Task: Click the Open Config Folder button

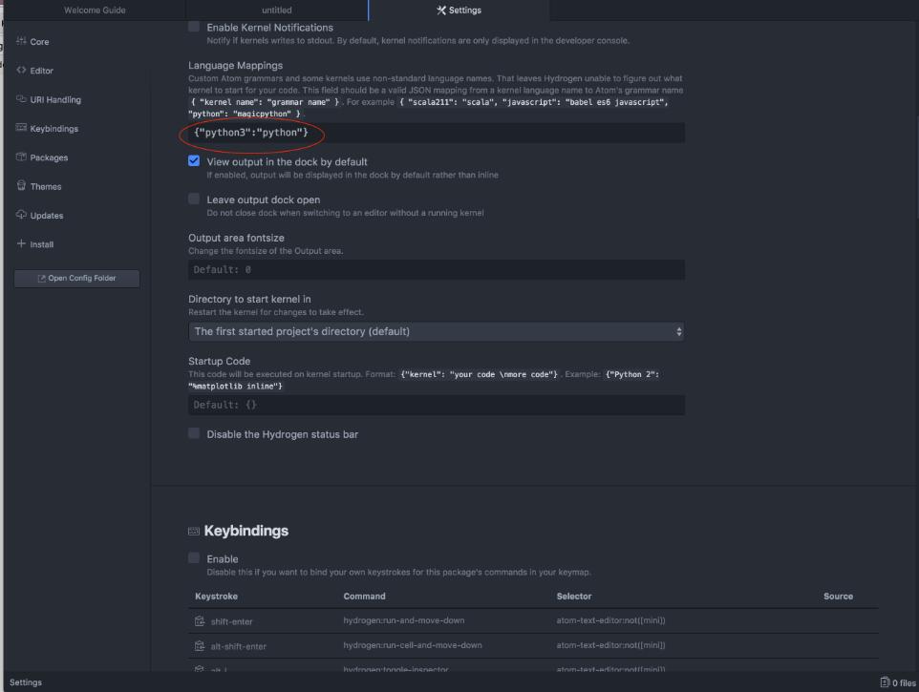Action: click(76, 278)
